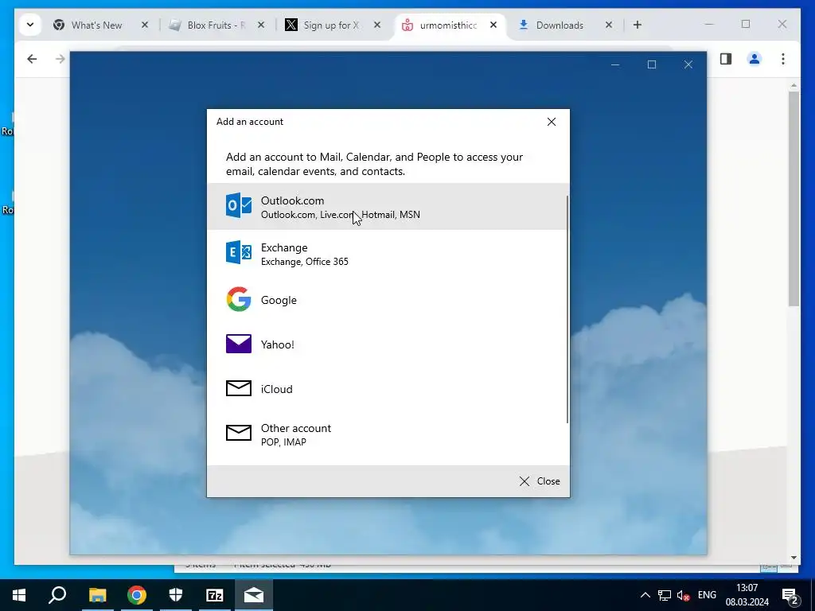Select the Outlook.com account option
Viewport: 815px width, 611px height.
tap(388, 207)
